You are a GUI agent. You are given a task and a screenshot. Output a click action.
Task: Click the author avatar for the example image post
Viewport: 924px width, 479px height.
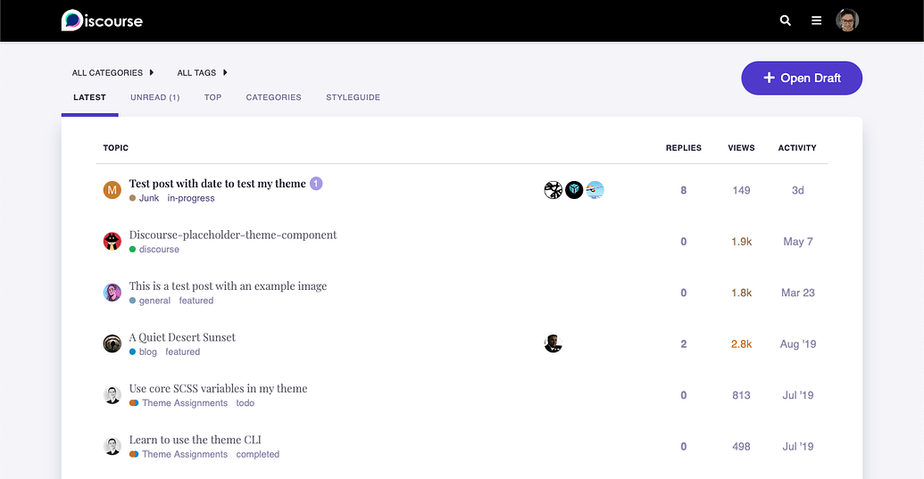click(112, 293)
